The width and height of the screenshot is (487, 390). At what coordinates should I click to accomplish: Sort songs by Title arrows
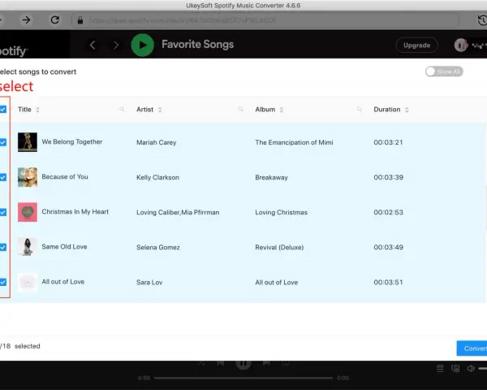click(x=37, y=110)
